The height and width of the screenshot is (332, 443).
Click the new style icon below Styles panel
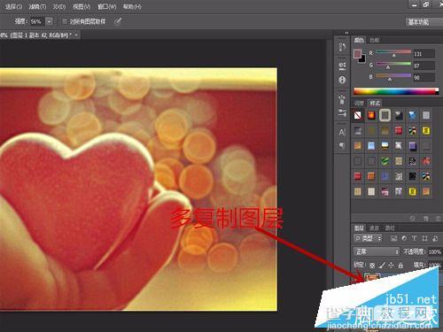(x=426, y=219)
